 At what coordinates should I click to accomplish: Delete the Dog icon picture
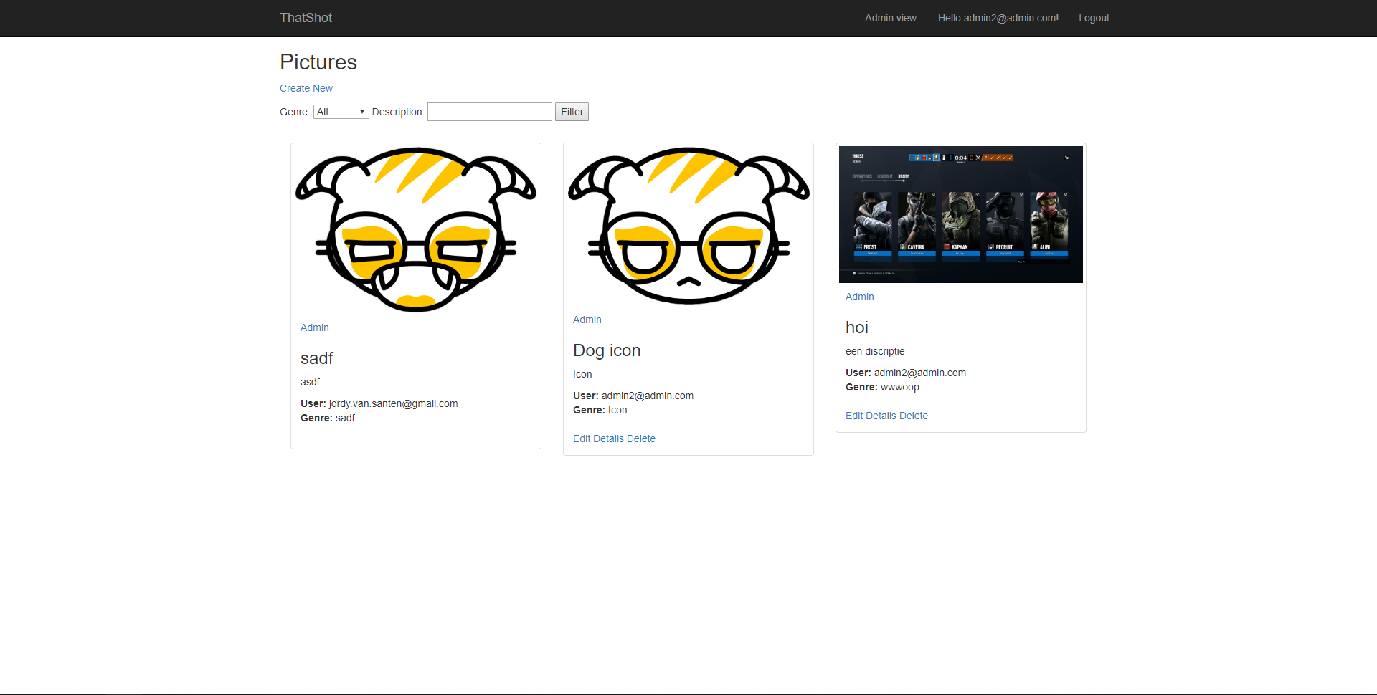(x=641, y=438)
